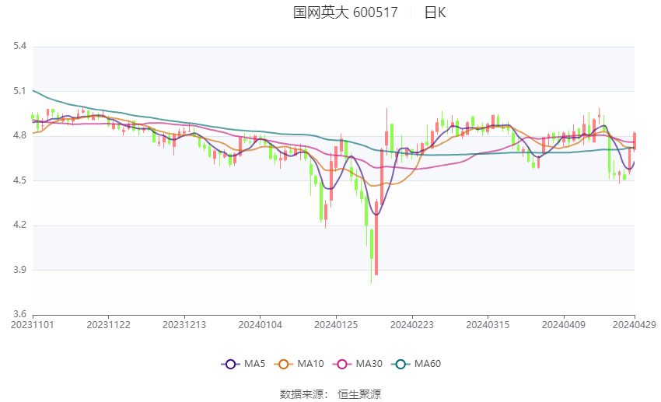Toggle the MA5 legend circle icon
The image size is (661, 402).
pyautogui.click(x=231, y=364)
